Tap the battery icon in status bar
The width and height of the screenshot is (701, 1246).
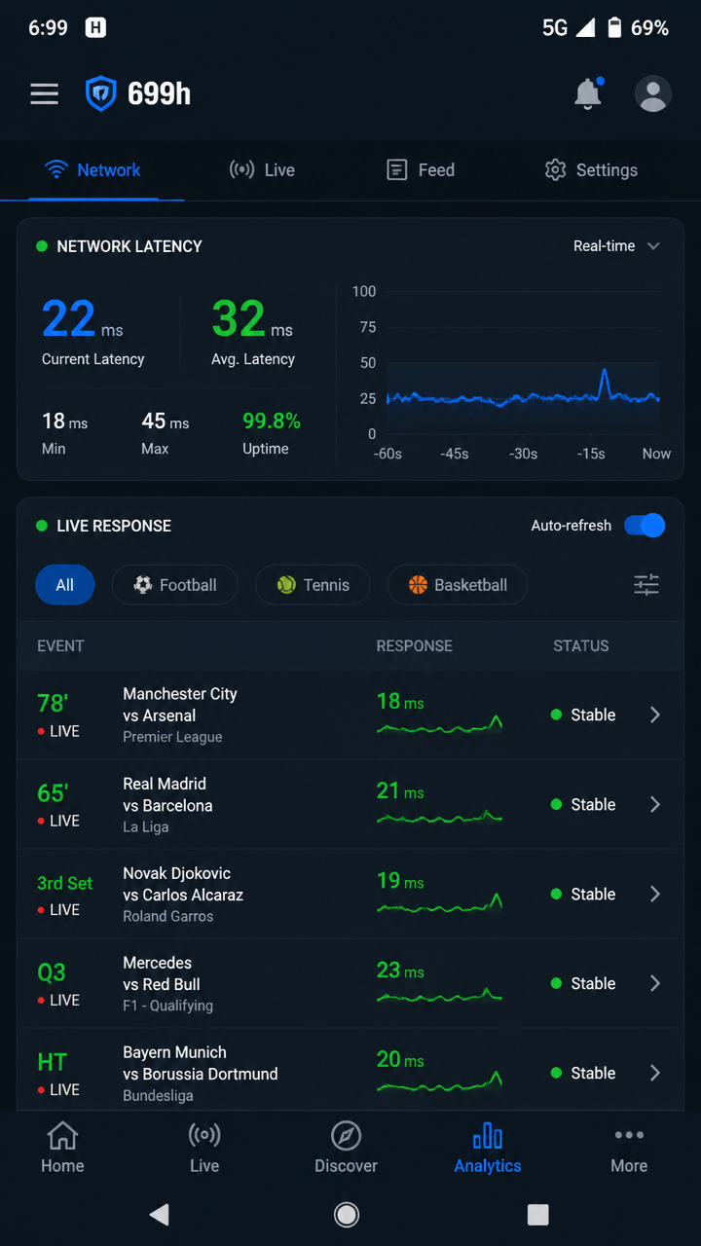tap(614, 28)
